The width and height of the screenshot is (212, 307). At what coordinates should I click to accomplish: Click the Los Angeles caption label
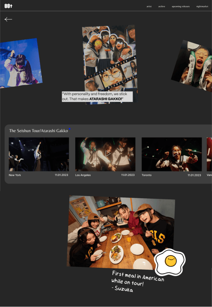[83, 175]
